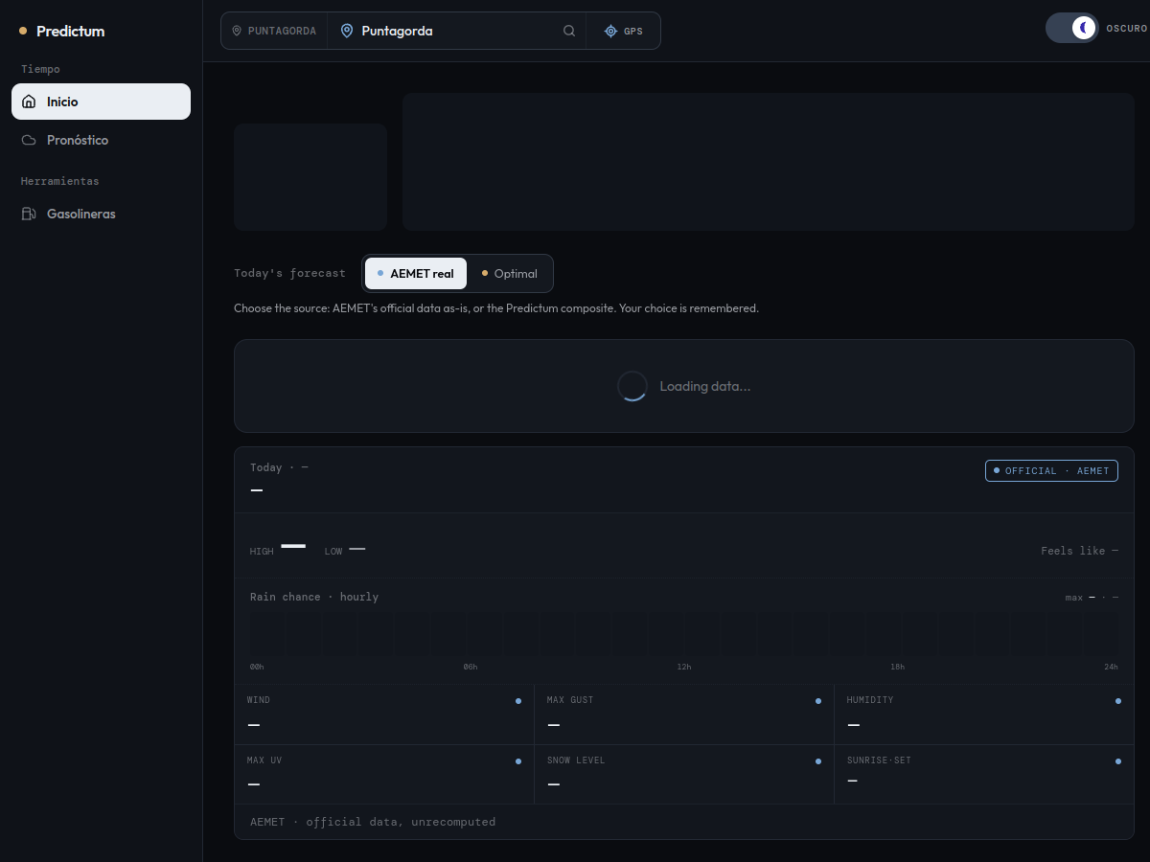
Task: Click the cloud icon beside Pronóstico
Action: click(x=29, y=140)
